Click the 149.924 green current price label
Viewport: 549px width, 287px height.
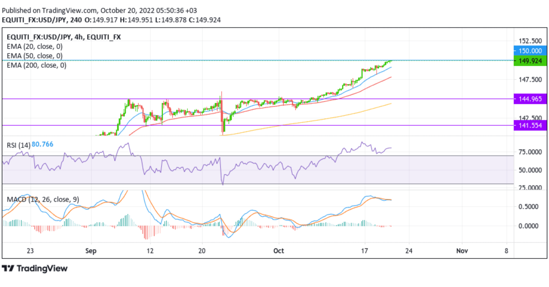tap(530, 61)
